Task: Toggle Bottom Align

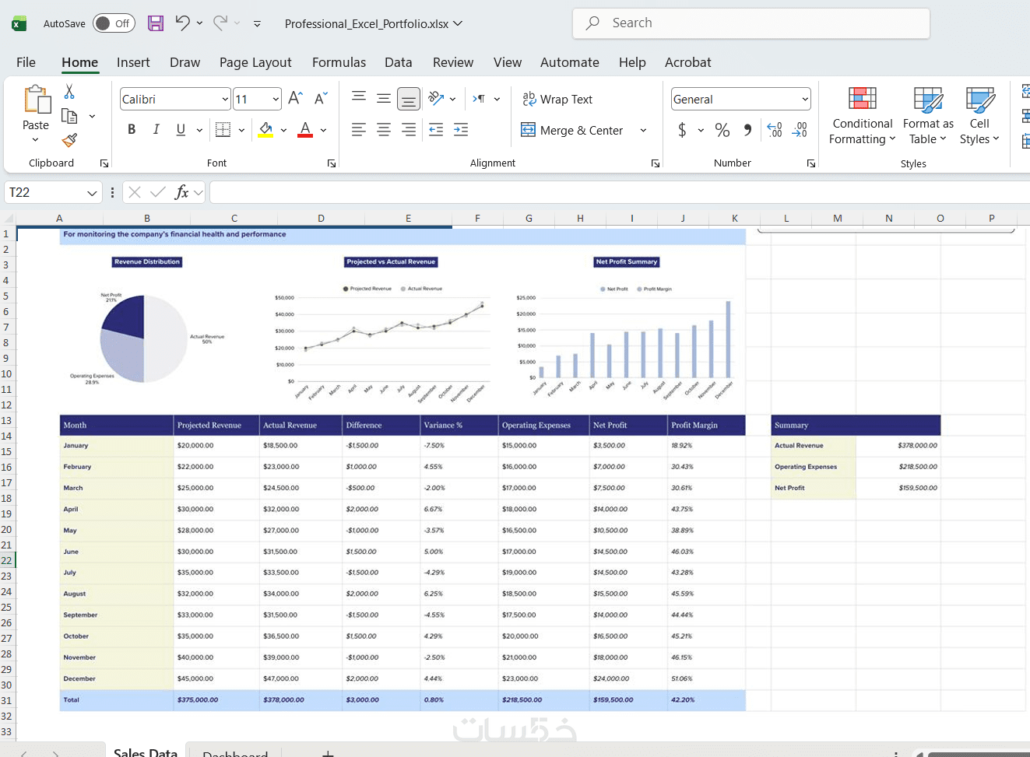Action: click(409, 99)
